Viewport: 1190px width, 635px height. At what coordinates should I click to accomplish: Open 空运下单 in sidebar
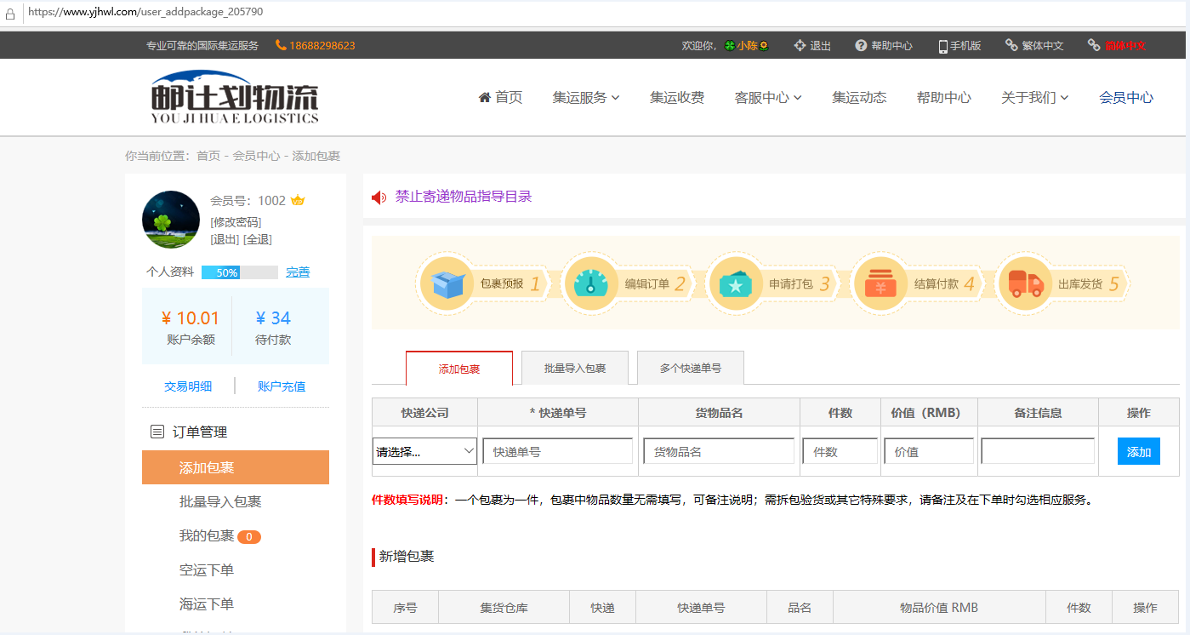tap(207, 569)
